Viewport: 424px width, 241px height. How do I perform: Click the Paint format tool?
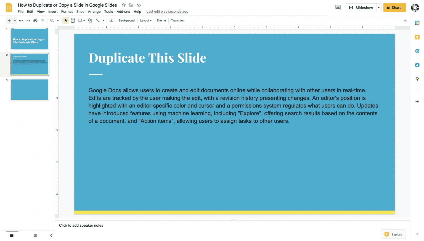pyautogui.click(x=42, y=20)
